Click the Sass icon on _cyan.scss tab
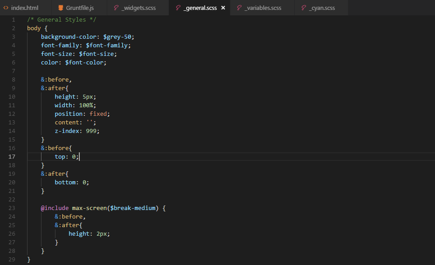 (304, 8)
